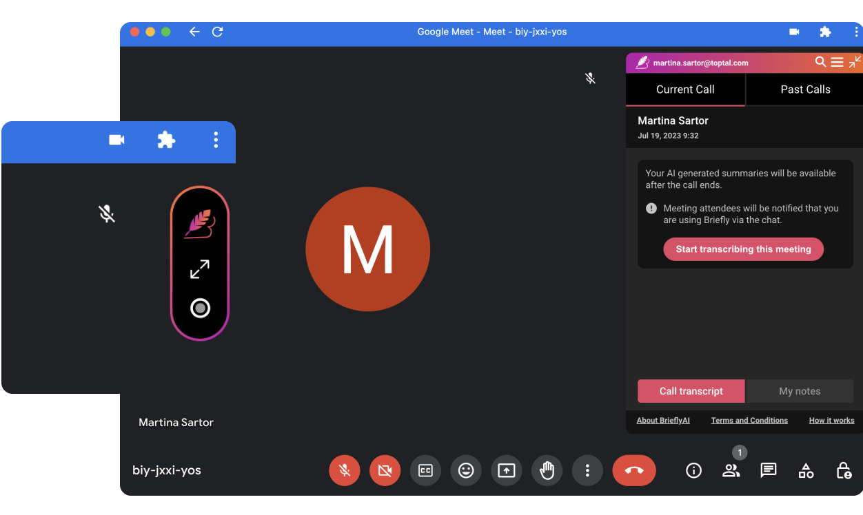Click the participant count badge showing 1
863x515 pixels.
tap(740, 452)
